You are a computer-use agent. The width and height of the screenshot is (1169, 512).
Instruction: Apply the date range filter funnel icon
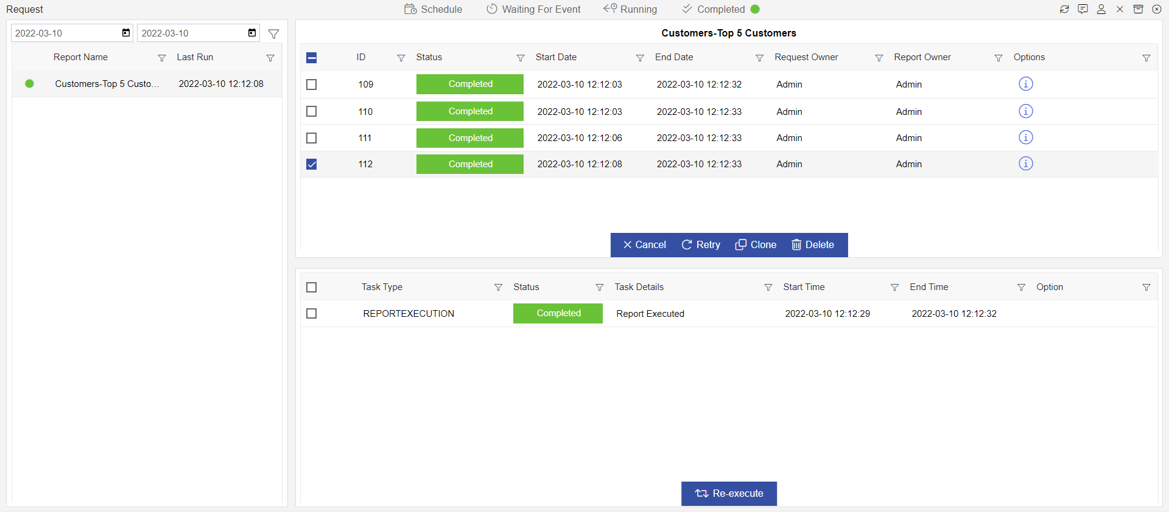(x=274, y=34)
